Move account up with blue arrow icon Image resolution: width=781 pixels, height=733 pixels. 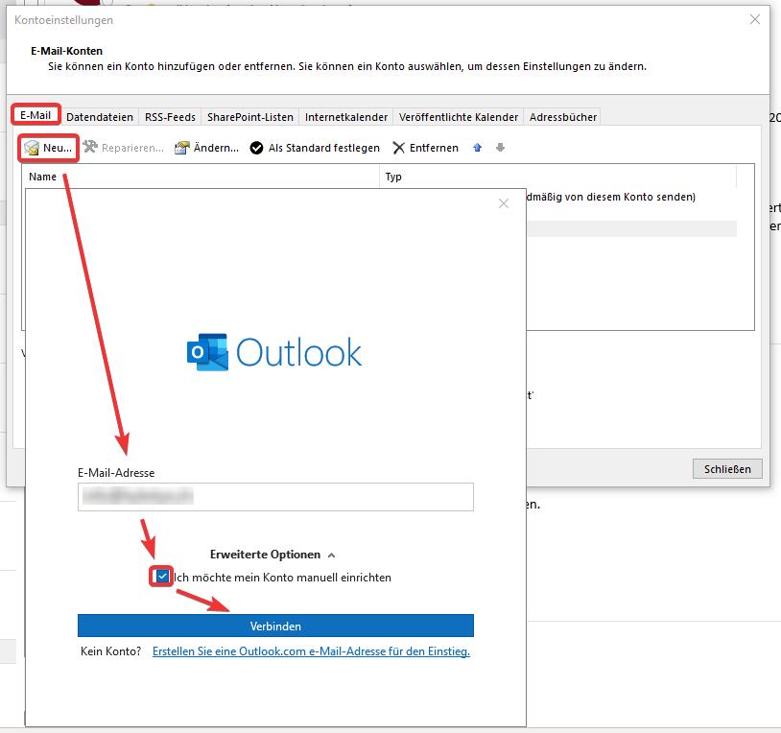click(x=477, y=148)
